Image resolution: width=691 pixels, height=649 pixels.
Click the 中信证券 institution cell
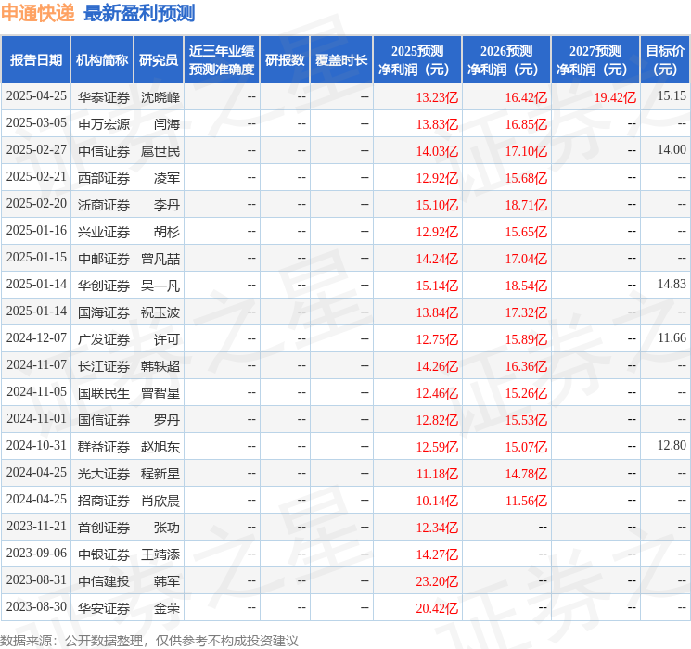(104, 151)
